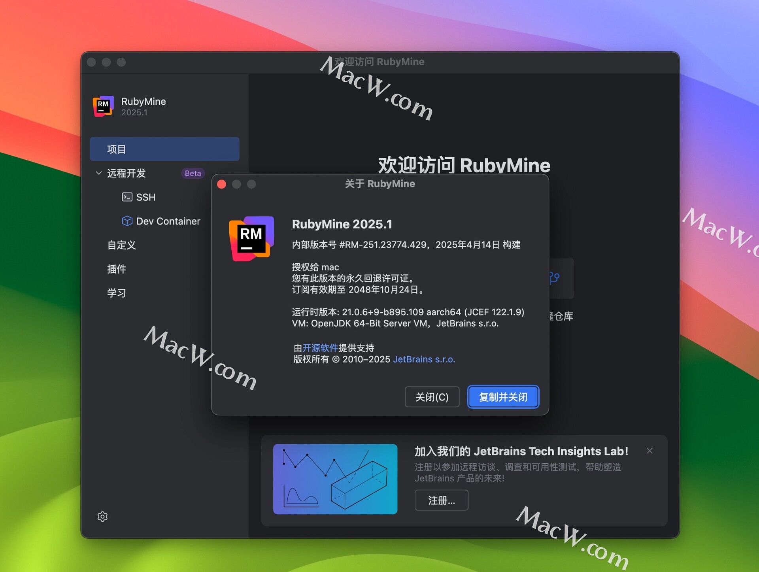Click the RubyMine logo in the sidebar
Viewport: 759px width, 572px height.
(x=103, y=106)
